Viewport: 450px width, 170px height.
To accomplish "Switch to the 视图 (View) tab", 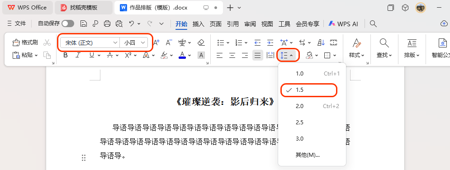I will click(x=267, y=24).
